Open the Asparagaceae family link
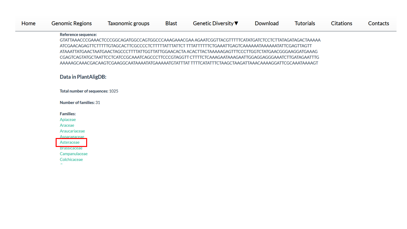 click(72, 137)
